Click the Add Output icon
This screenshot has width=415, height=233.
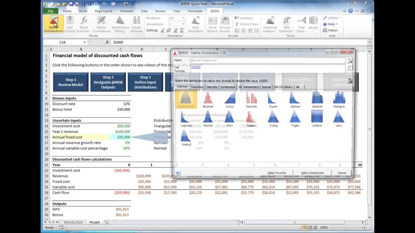tap(69, 24)
